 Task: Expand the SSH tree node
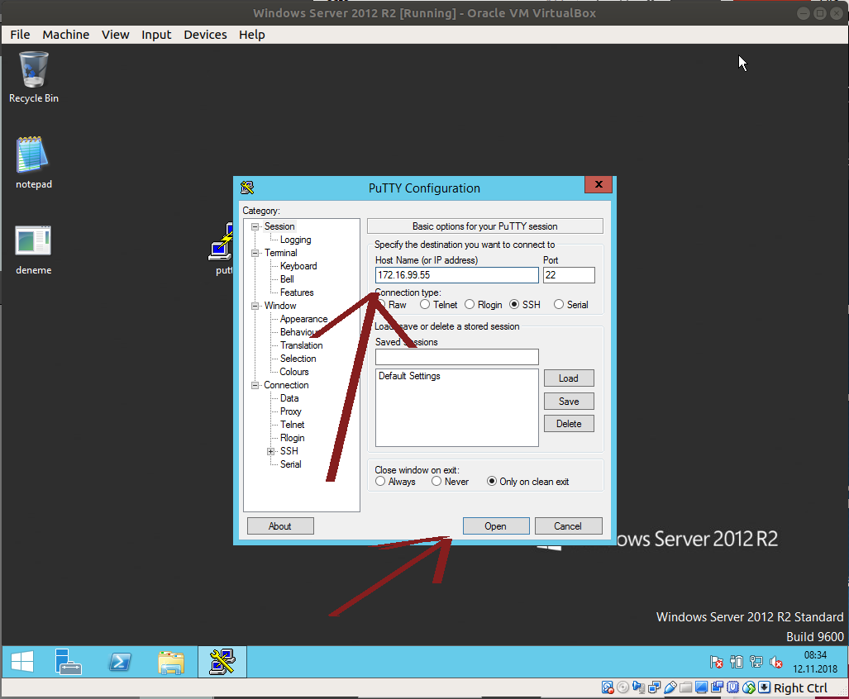point(270,451)
